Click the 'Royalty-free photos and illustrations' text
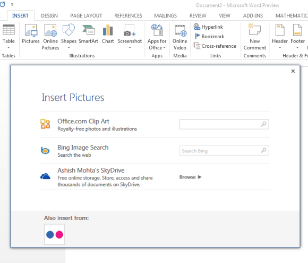The height and width of the screenshot is (263, 308). (x=97, y=129)
